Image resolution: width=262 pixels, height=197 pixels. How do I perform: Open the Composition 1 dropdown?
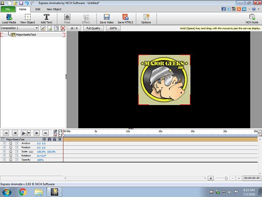point(36,28)
